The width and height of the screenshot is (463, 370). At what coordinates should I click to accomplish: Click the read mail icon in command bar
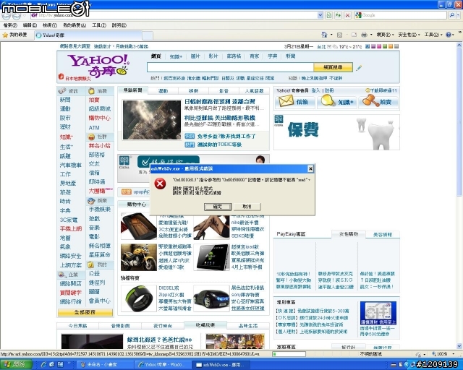[354, 35]
